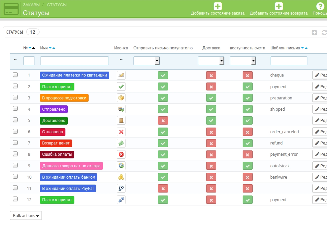Click orange В процессе подготовки label

(64, 98)
